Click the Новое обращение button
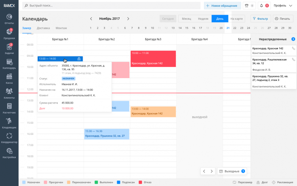The width and height of the screenshot is (297, 186). [x=222, y=6]
